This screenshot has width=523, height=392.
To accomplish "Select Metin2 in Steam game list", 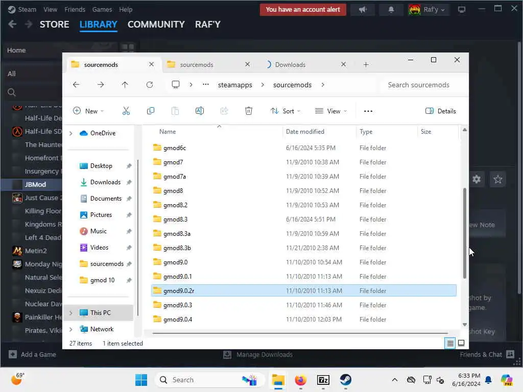I will 36,251.
